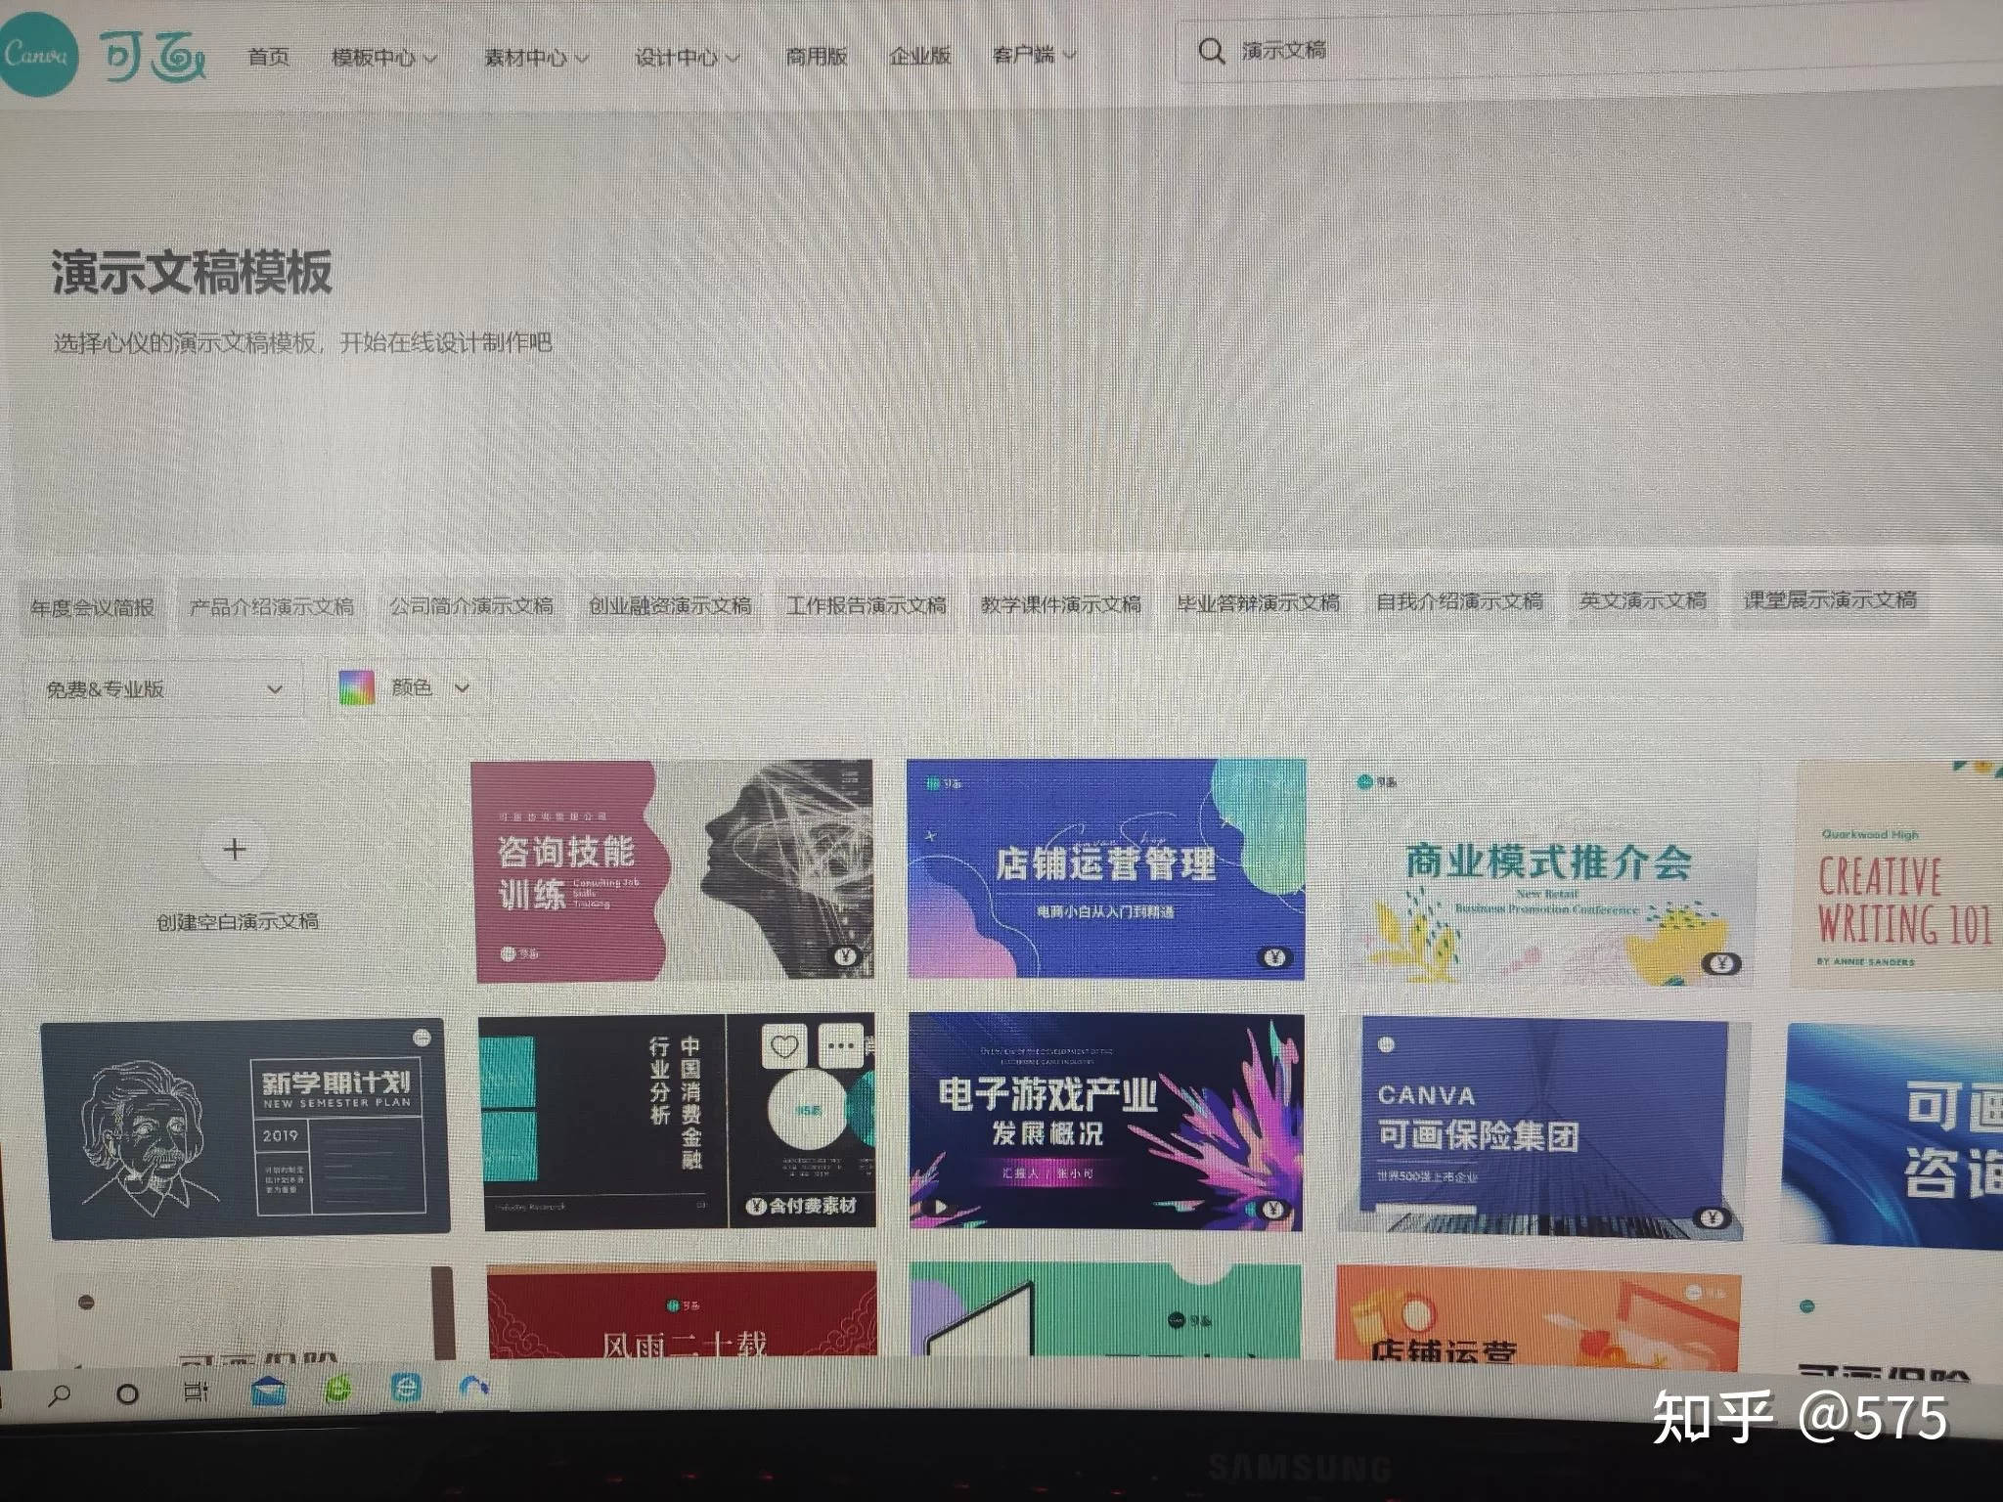The height and width of the screenshot is (1502, 2003).
Task: Launch green 360 browser from taskbar
Action: [x=338, y=1389]
